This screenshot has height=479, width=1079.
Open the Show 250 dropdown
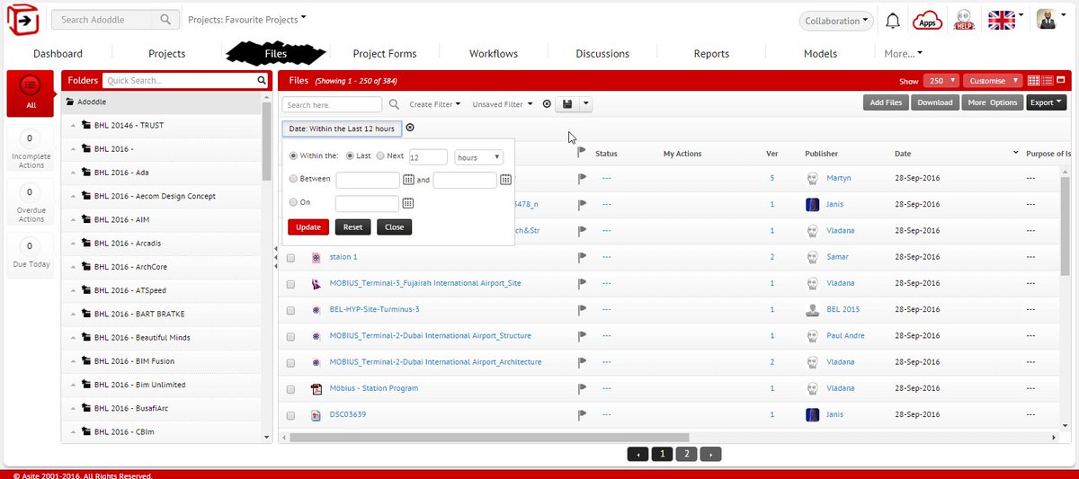(x=942, y=81)
